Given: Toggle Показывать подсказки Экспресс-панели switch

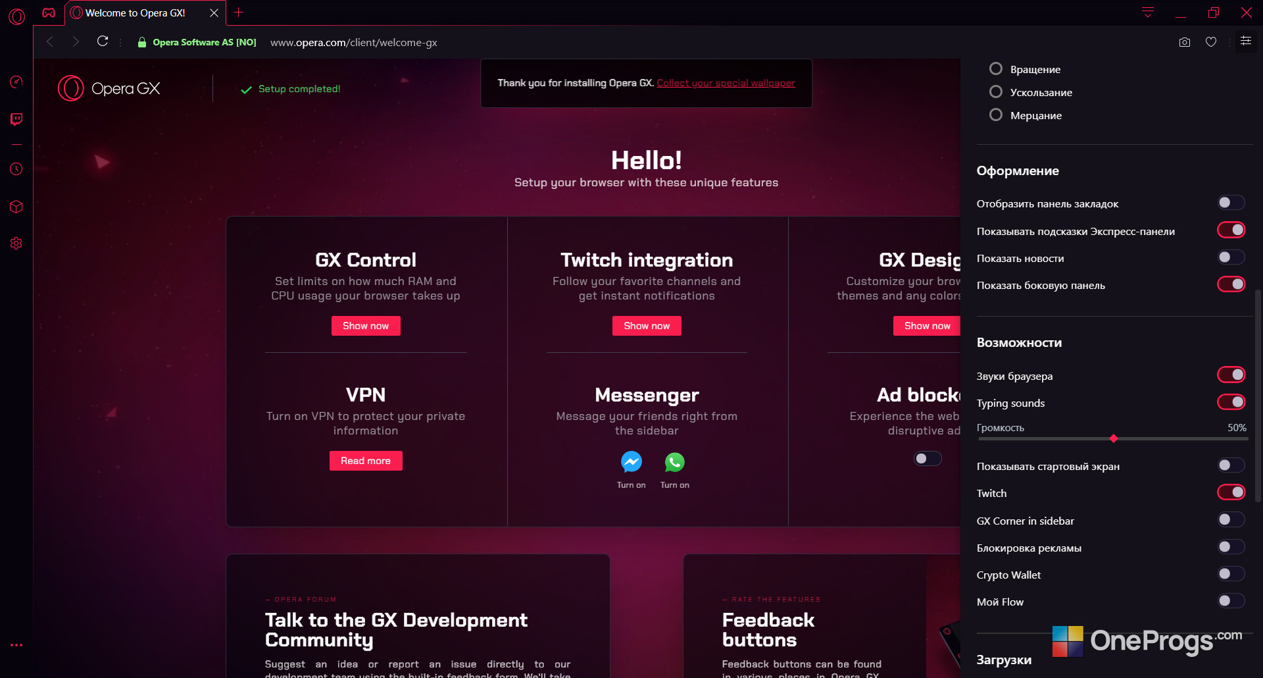Looking at the screenshot, I should 1231,230.
